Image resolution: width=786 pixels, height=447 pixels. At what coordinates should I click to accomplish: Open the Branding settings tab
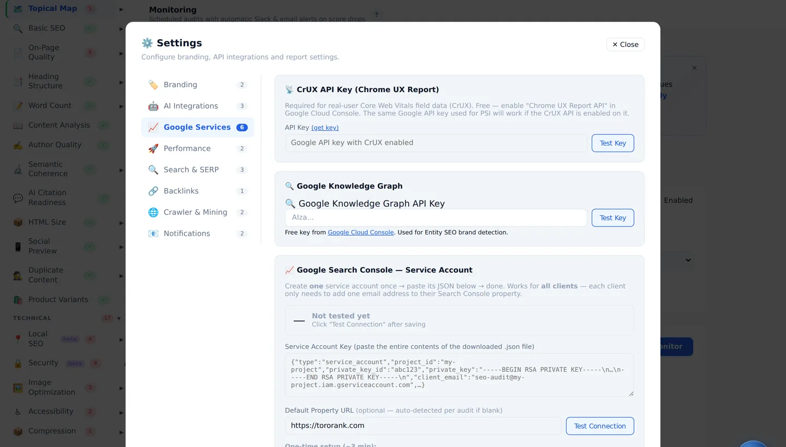pyautogui.click(x=198, y=84)
